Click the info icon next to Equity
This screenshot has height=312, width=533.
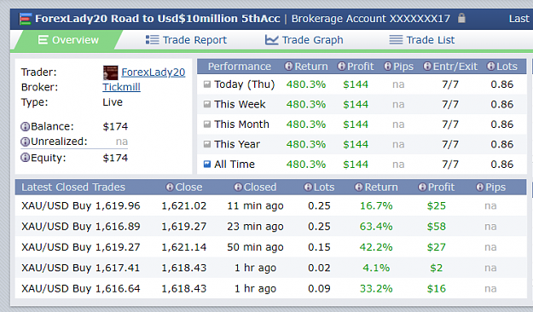tap(25, 158)
